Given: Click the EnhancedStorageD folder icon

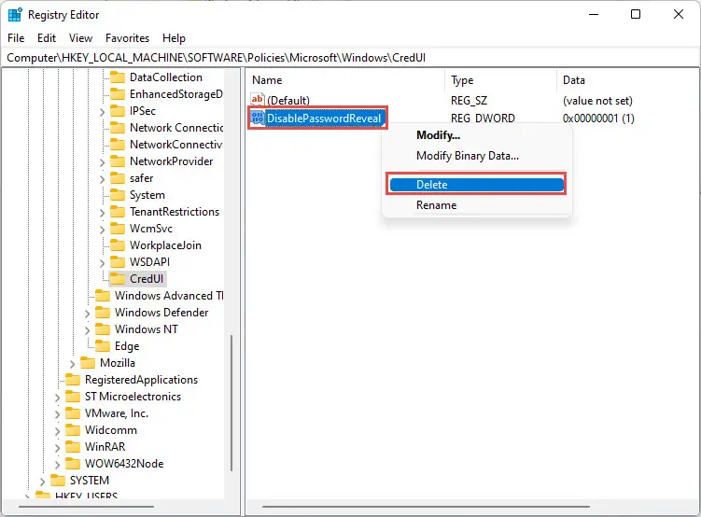Looking at the screenshot, I should point(117,94).
